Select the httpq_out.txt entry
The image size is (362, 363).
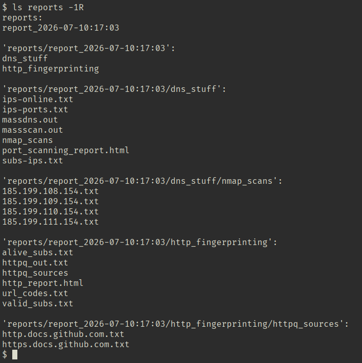click(x=35, y=263)
